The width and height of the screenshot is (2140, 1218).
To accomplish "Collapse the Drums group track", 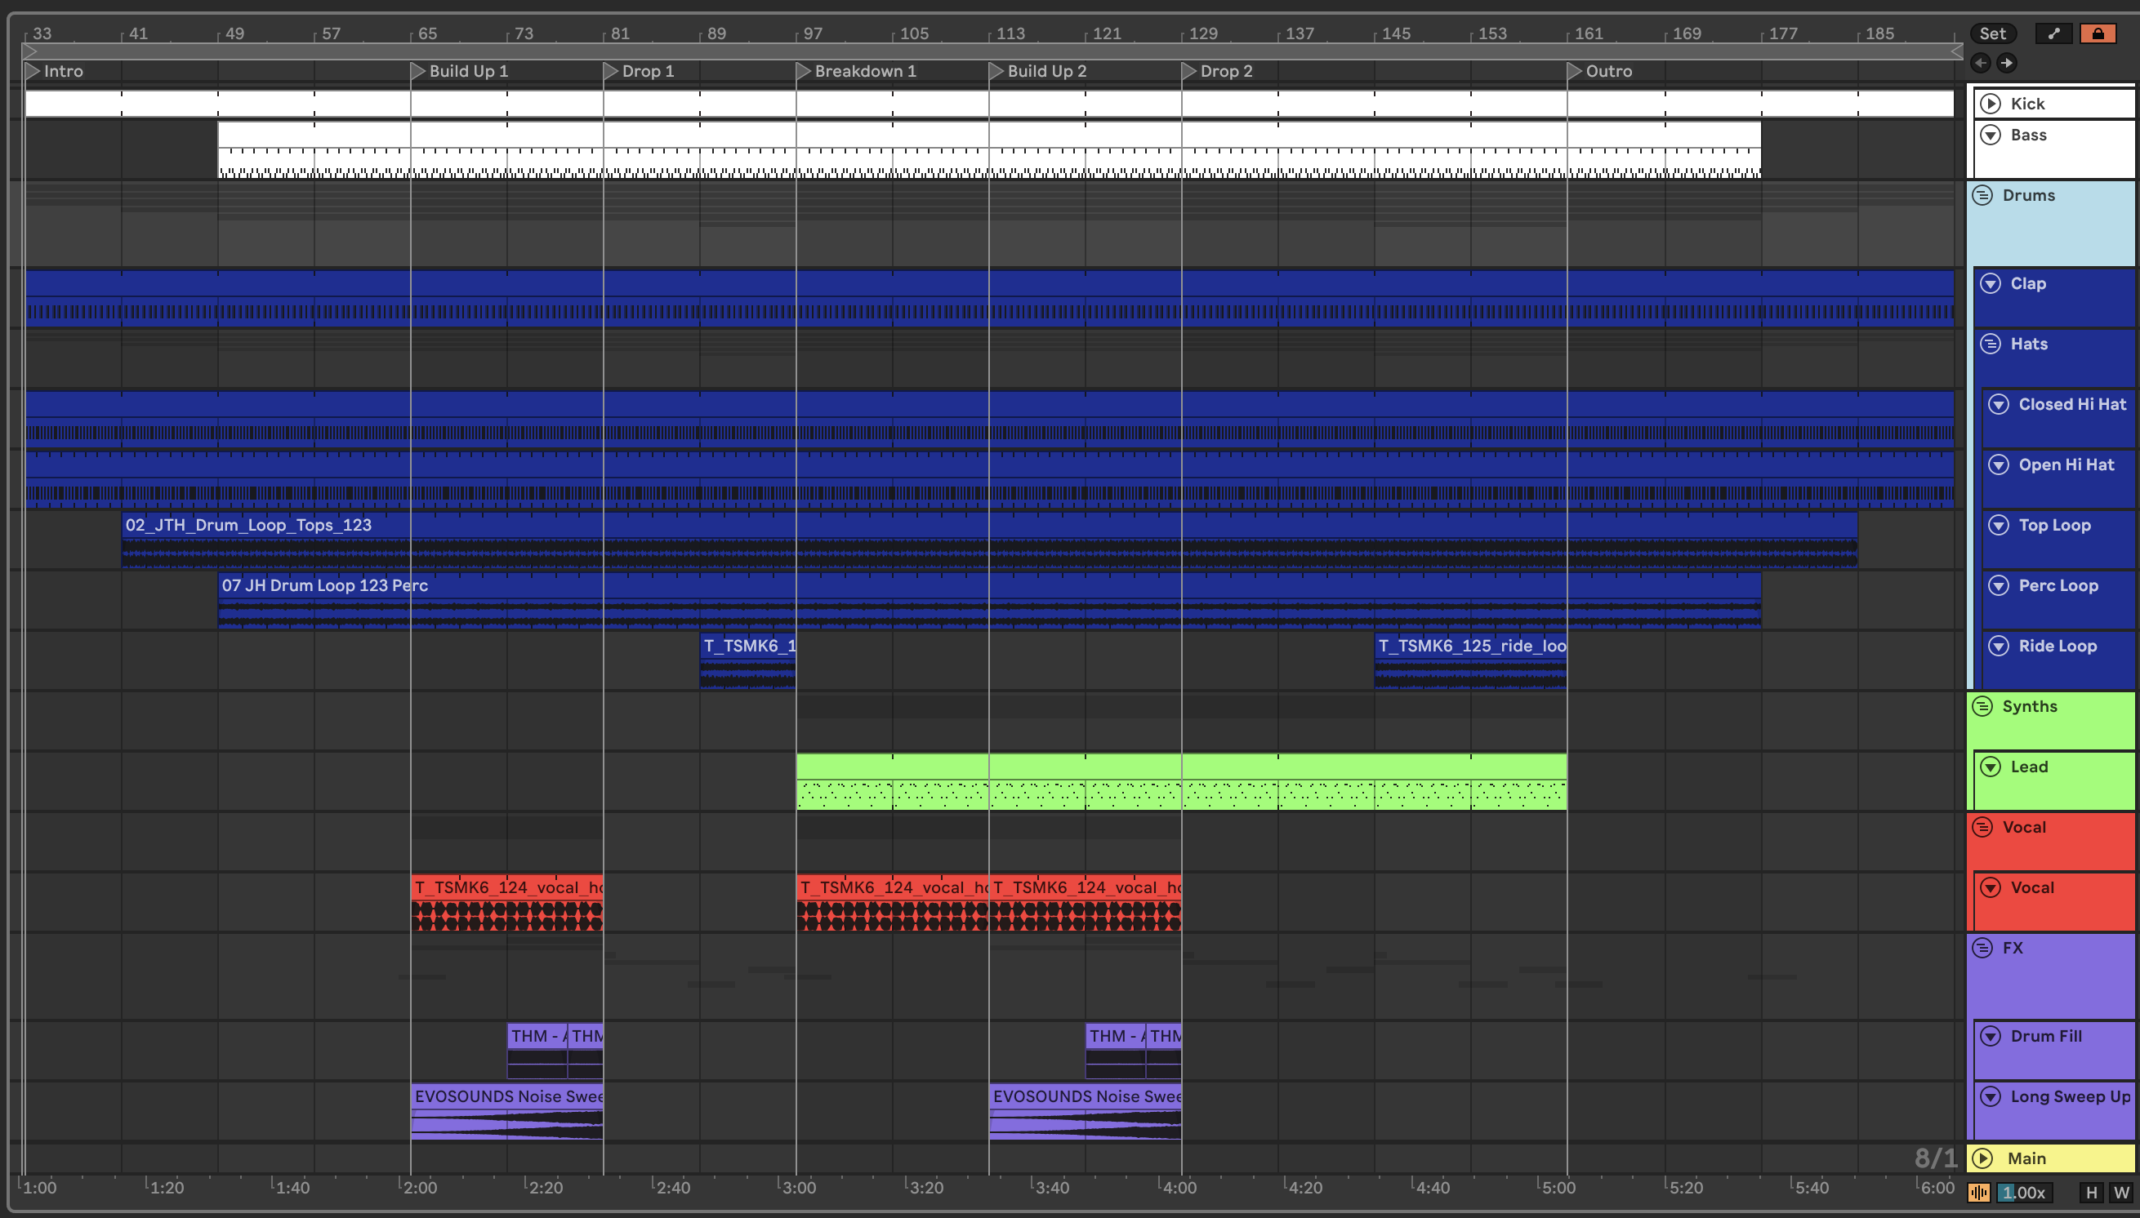I will pos(1982,195).
